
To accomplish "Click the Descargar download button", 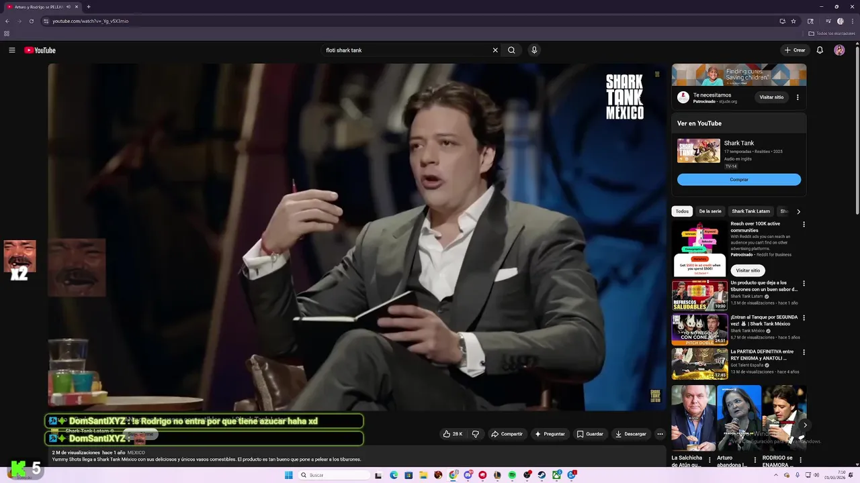I will (x=630, y=434).
